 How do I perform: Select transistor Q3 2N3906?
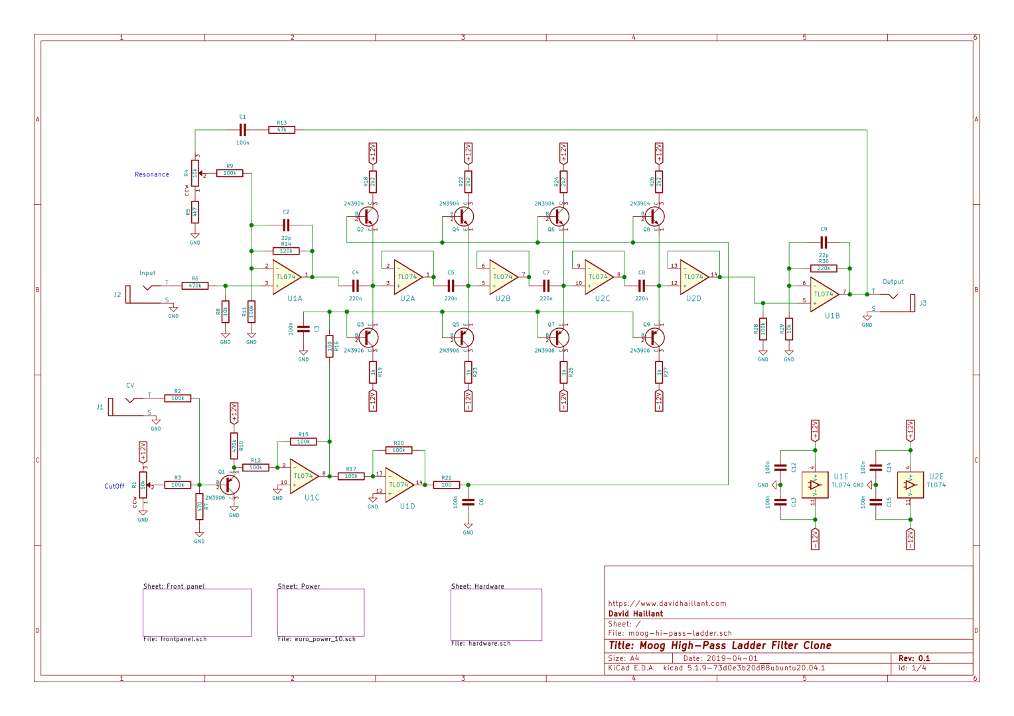[369, 337]
